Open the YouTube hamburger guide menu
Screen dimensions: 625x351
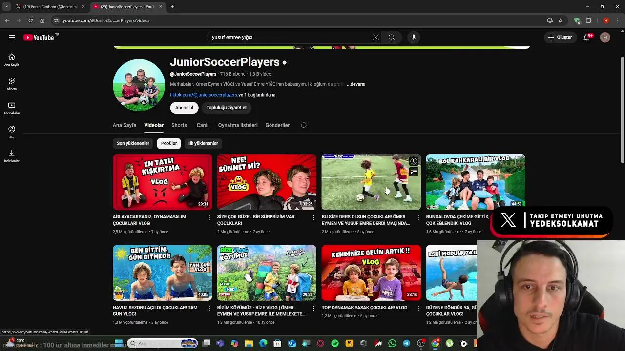tap(12, 37)
